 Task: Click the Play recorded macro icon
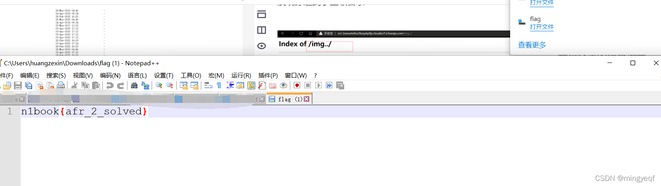(x=318, y=85)
